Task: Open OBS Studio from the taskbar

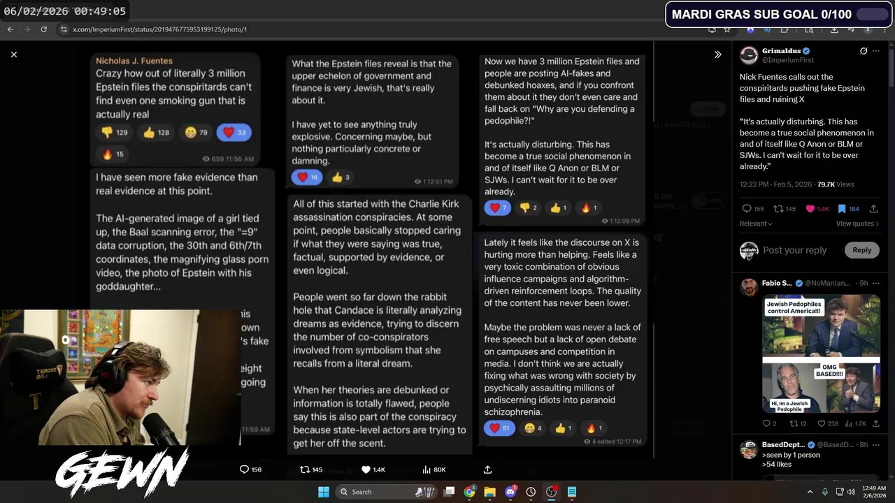Action: coord(551,492)
